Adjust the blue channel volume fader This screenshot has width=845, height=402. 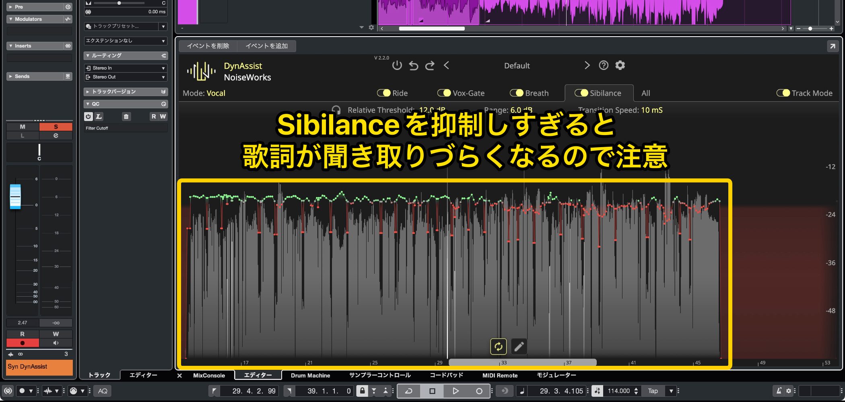(x=15, y=197)
